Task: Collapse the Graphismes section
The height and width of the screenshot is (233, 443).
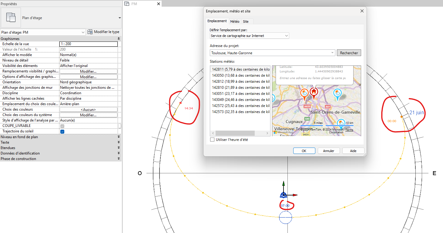Action: 118,38
